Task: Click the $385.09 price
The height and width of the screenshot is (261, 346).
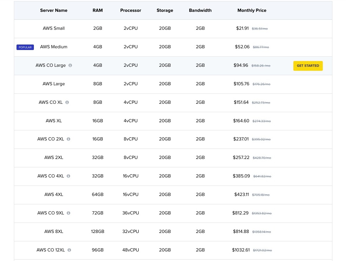Action: (x=241, y=176)
